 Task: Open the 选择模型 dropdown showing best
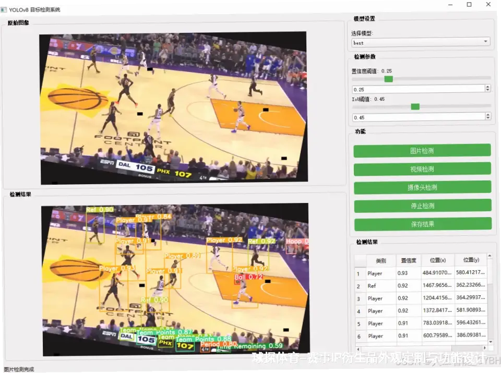point(420,42)
